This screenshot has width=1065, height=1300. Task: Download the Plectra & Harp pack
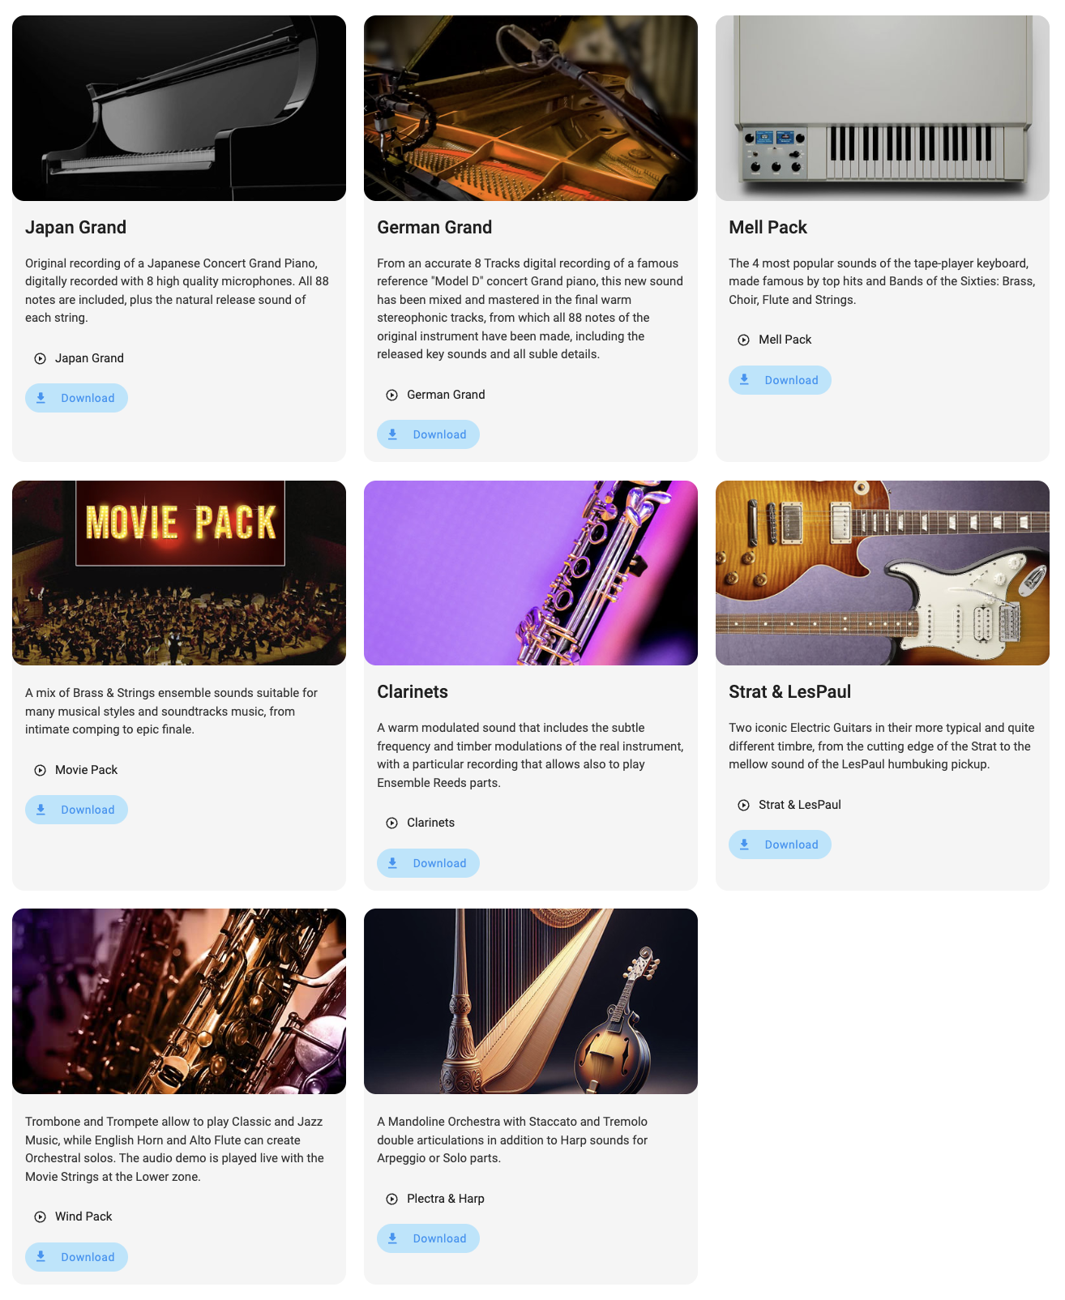(428, 1238)
